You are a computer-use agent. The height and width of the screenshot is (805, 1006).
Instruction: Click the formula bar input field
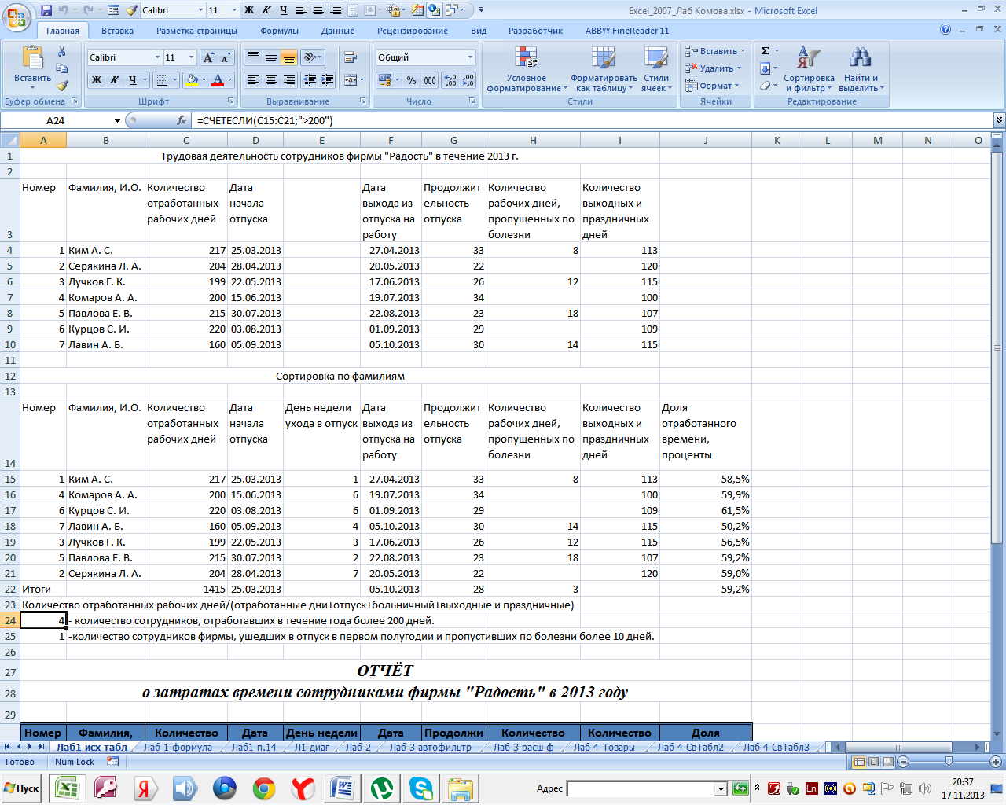pyautogui.click(x=593, y=120)
